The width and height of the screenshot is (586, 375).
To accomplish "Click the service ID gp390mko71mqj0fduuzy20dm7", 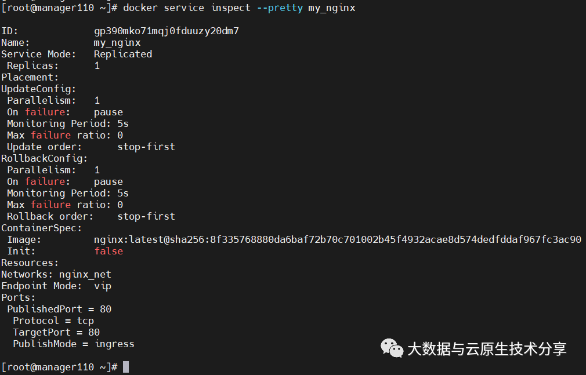I will [x=167, y=31].
